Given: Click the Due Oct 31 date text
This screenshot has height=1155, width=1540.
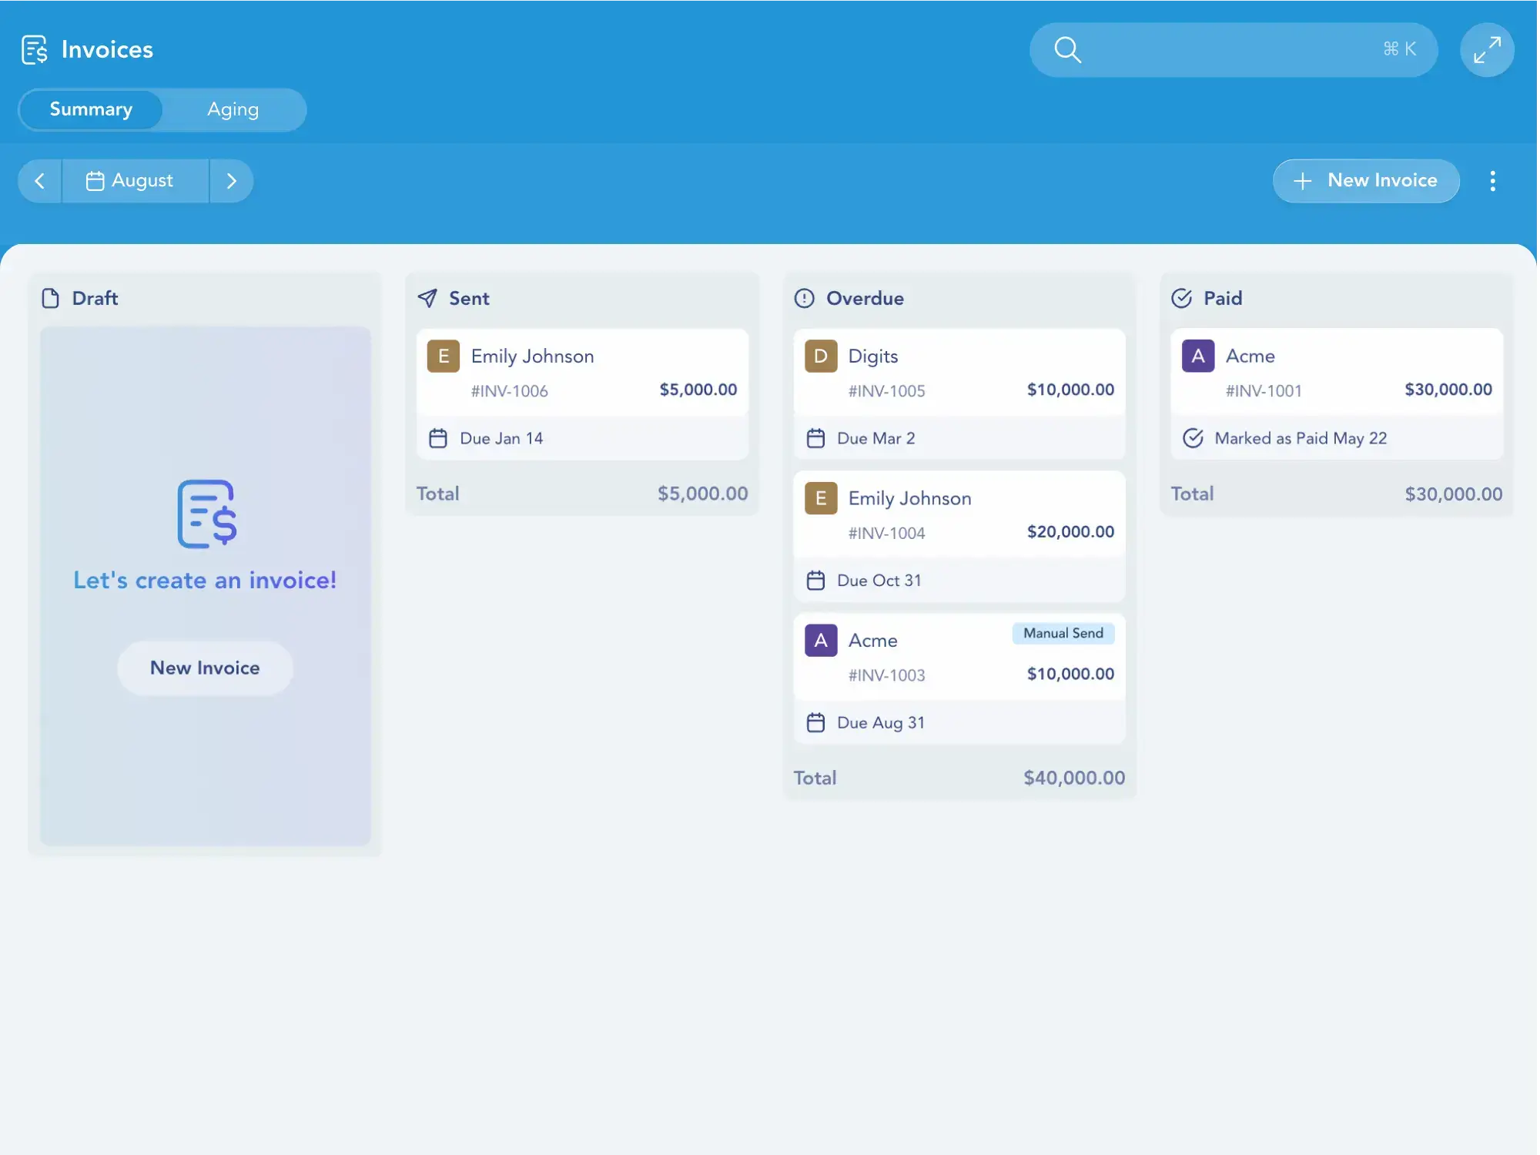Looking at the screenshot, I should 879,581.
